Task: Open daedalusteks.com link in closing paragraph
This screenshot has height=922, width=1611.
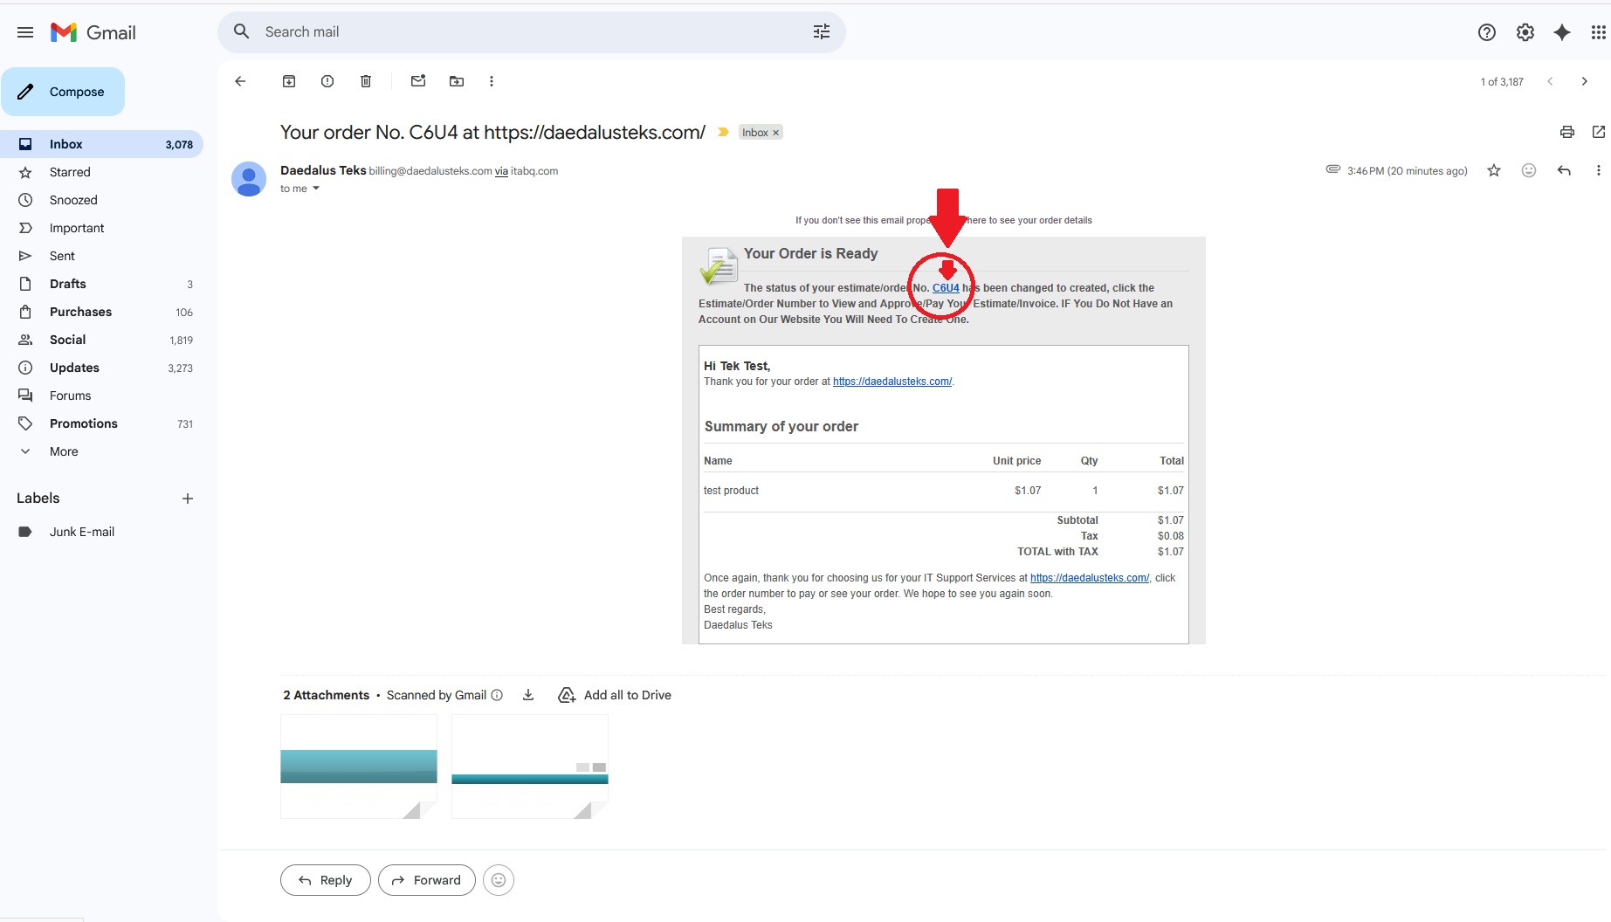Action: (x=1090, y=578)
